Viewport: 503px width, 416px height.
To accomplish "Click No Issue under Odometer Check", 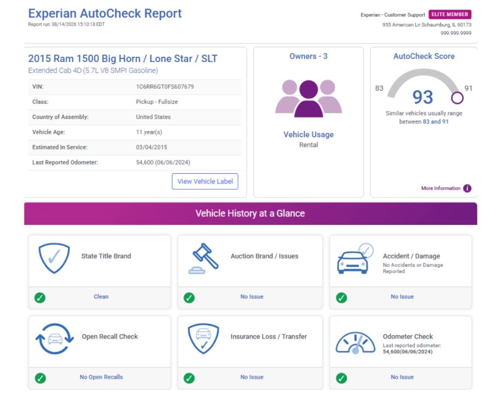I will tap(402, 377).
